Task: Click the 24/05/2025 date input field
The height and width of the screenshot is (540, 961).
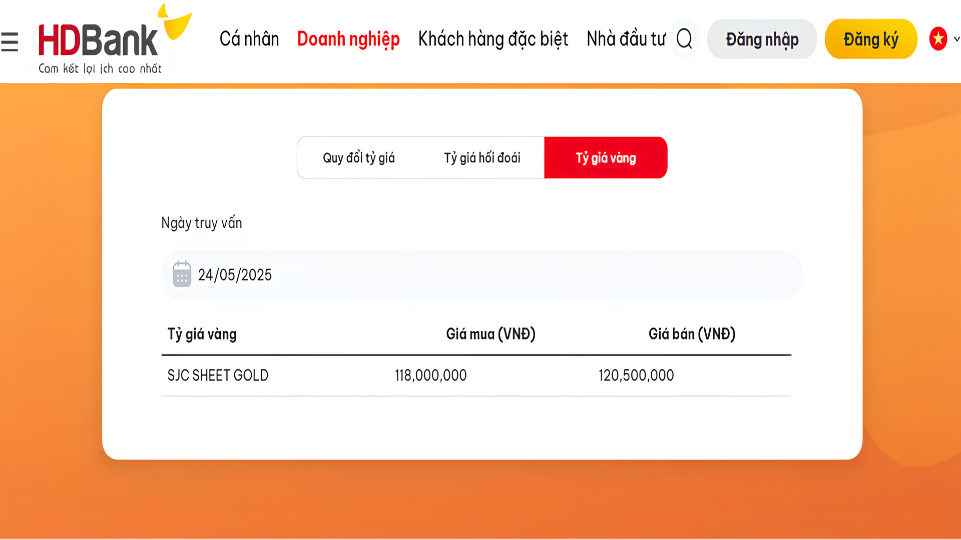Action: (482, 274)
